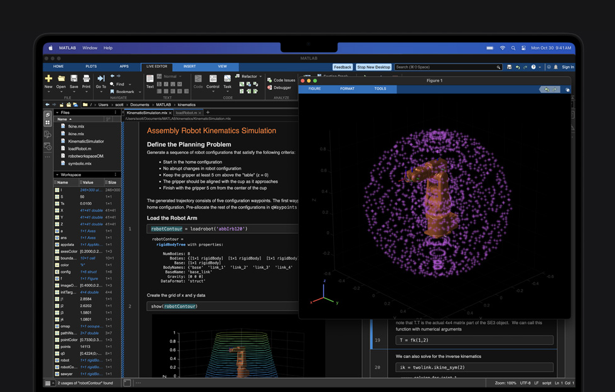Open the INSERT ribbon tab

click(x=190, y=67)
